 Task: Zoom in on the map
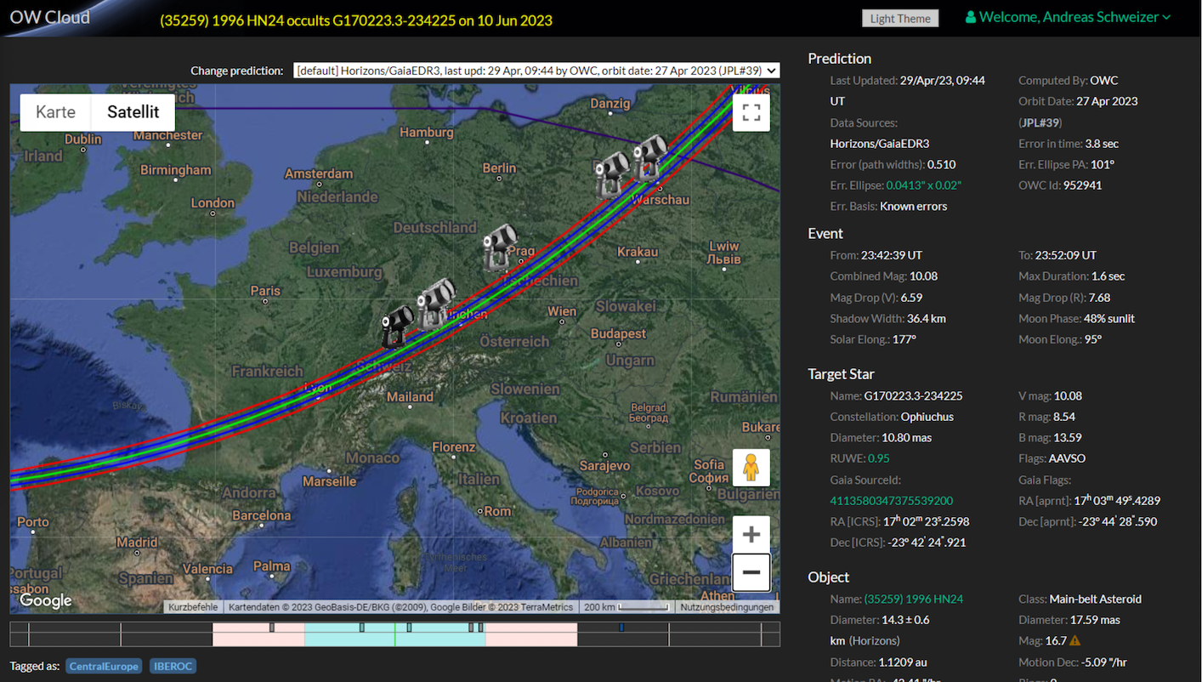coord(751,534)
